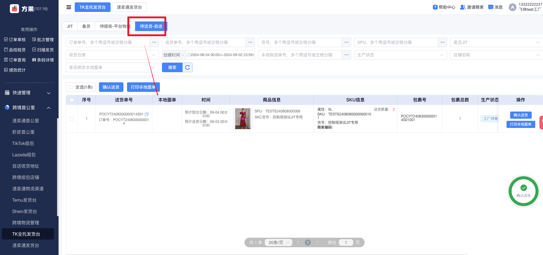Viewport: 543px width, 255px height.
Task: Open 跨境物流管理 in the sidebar
Action: click(26, 223)
